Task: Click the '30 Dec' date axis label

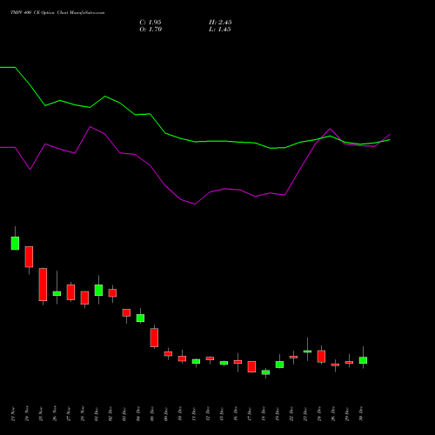Action: (361, 414)
